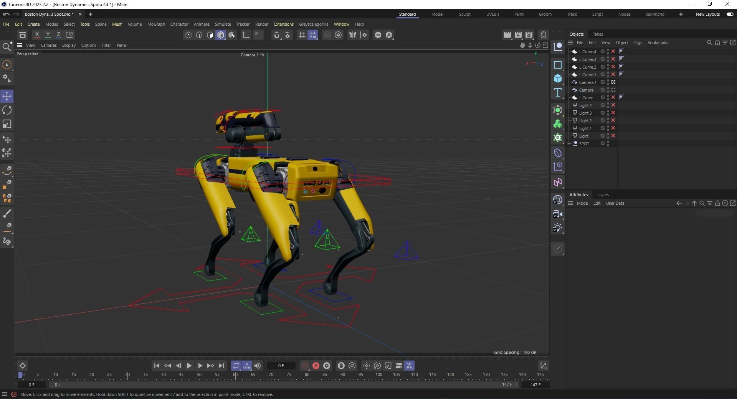Screen dimensions: 737x399
Task: Play the animation forward
Action: tap(189, 366)
